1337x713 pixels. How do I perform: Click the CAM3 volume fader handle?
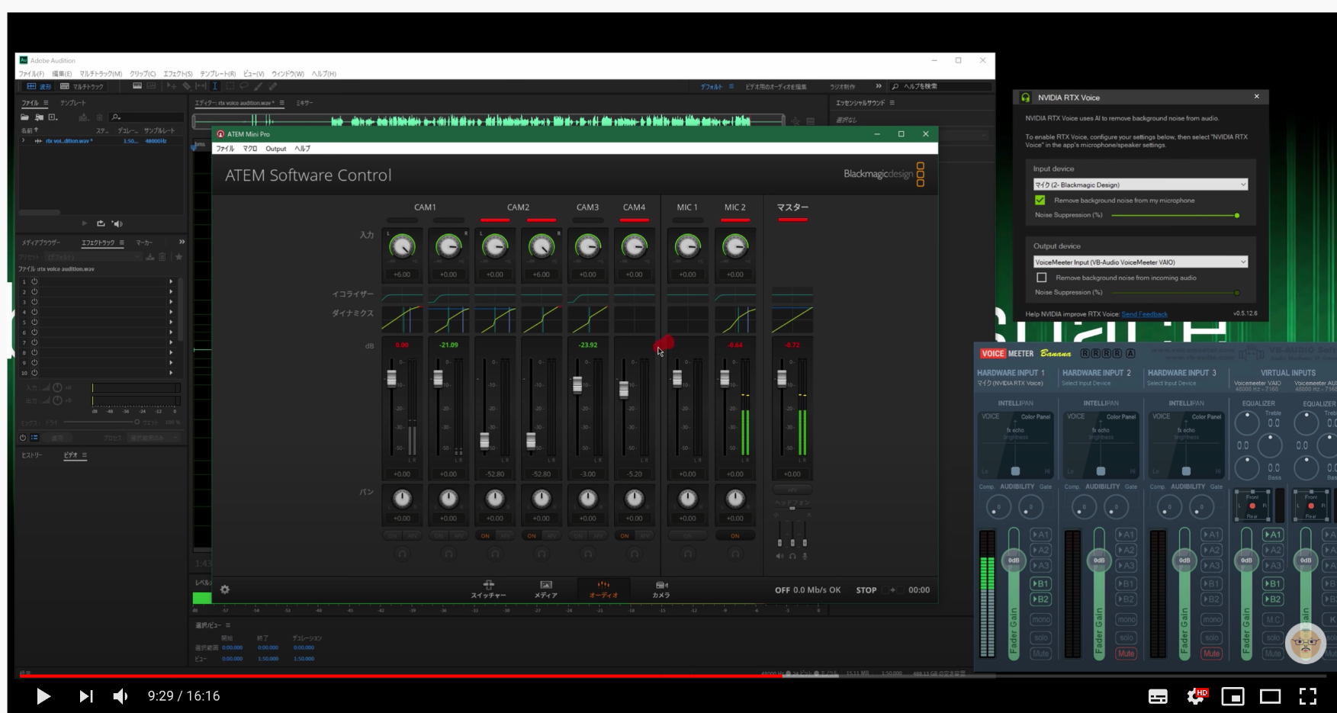(x=577, y=384)
